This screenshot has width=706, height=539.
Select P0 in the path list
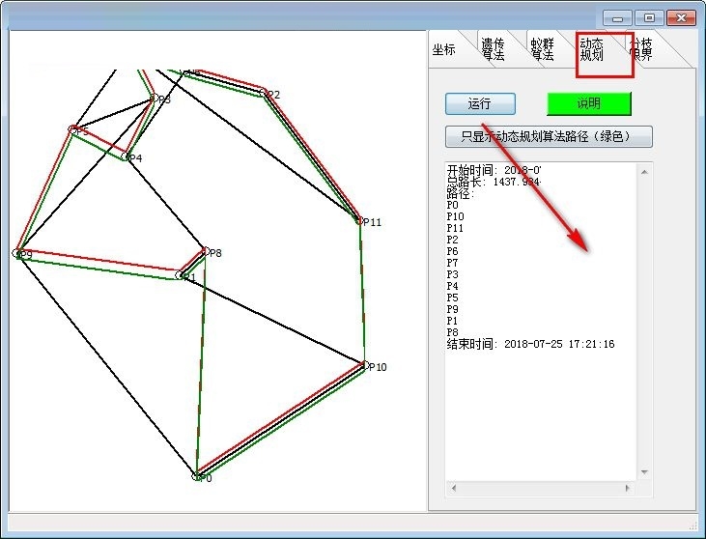coord(453,206)
